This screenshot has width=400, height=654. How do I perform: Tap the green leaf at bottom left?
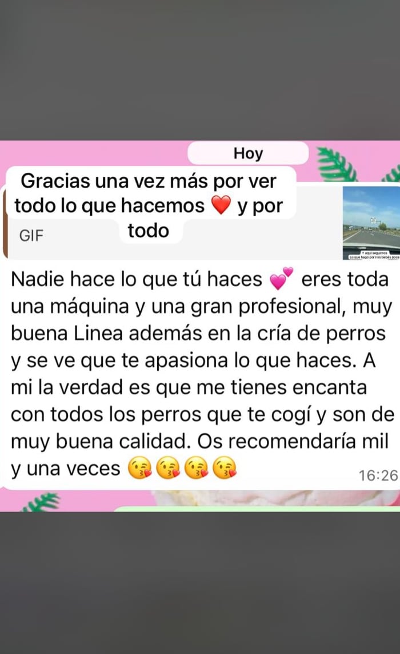pos(42,501)
